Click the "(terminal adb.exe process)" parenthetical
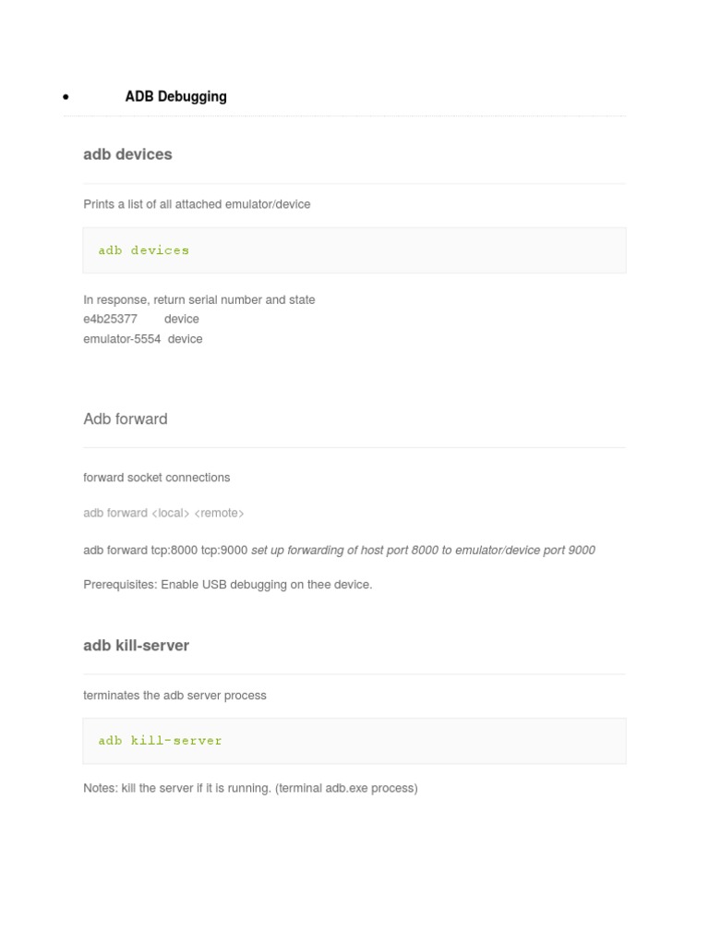Image resolution: width=709 pixels, height=946 pixels. point(346,788)
